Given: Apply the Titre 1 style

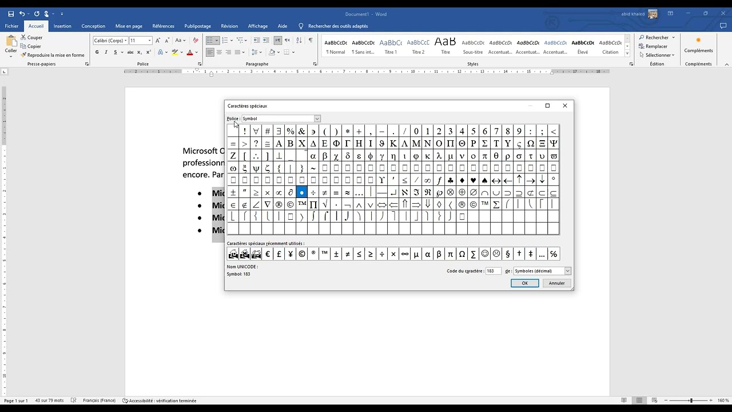Looking at the screenshot, I should point(391,46).
